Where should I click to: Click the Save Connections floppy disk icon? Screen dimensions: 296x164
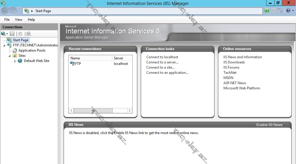(12, 34)
